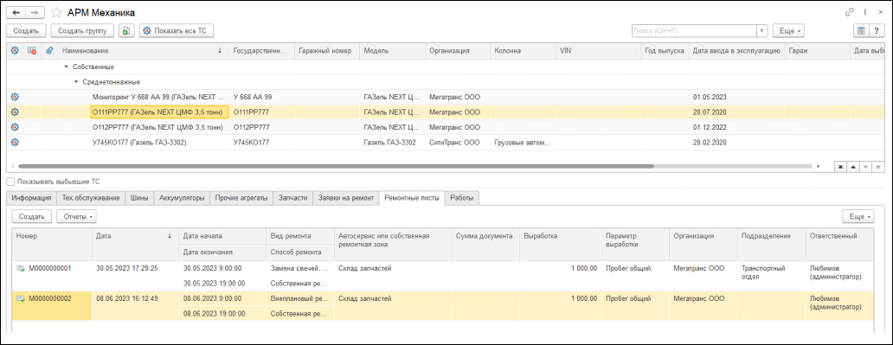893x345 pixels.
Task: Click gear icon in О111РР777 row
Action: [x=15, y=112]
